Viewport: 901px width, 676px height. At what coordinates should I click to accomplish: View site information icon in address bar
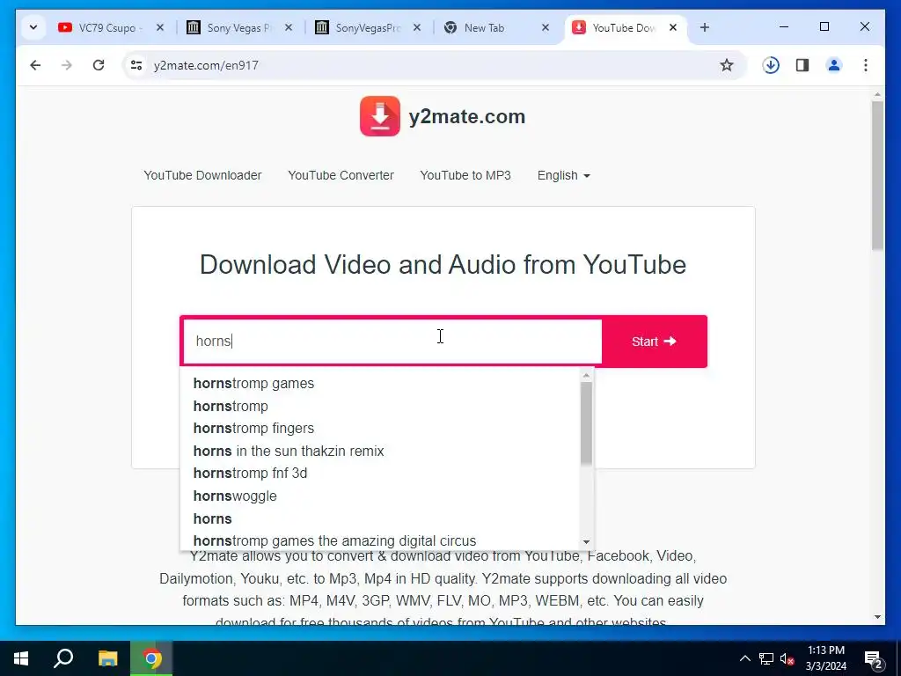[136, 65]
